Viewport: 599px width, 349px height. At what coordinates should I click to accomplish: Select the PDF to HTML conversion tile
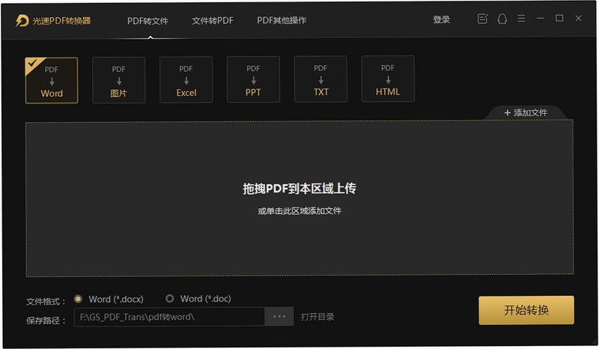pyautogui.click(x=388, y=79)
